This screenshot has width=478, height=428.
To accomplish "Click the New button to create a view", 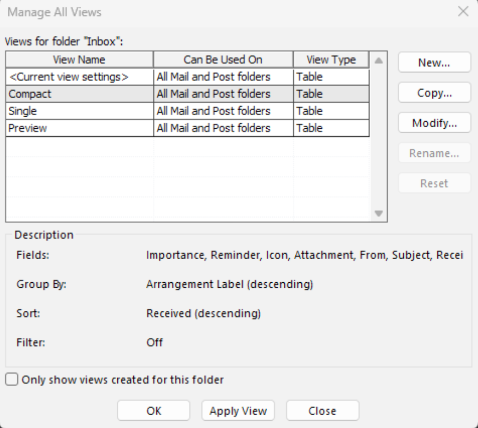I will (434, 63).
